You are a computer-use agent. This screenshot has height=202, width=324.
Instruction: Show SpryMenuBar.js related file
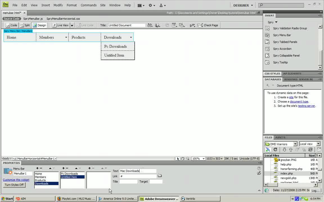coord(33,19)
